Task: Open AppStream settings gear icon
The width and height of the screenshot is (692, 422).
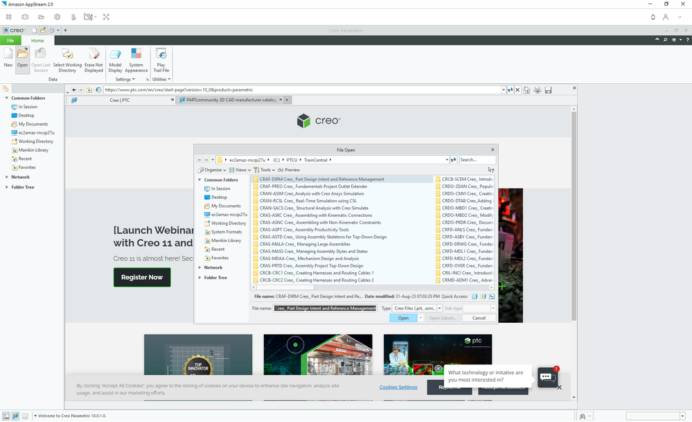Action: [57, 17]
